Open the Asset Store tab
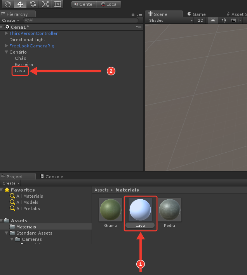247x275 pixels. (x=236, y=14)
